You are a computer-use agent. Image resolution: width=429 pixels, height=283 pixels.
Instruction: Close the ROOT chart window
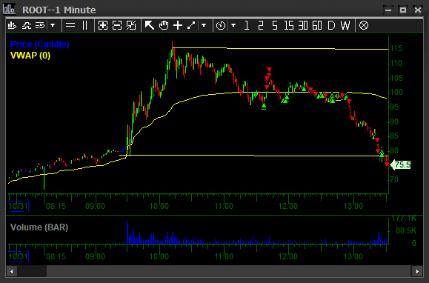[x=417, y=10]
